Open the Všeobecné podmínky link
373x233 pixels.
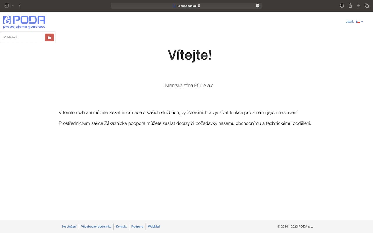pos(96,227)
